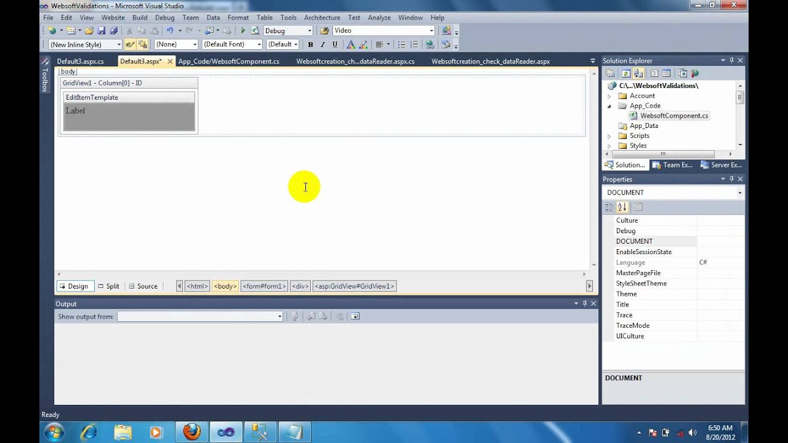Select Alphabetical sort in Properties panel

point(622,207)
